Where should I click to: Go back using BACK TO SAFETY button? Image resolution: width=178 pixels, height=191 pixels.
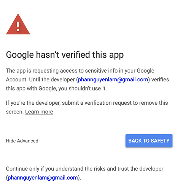tap(149, 141)
